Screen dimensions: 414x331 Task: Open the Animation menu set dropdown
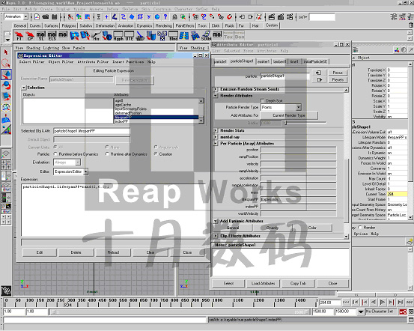pyautogui.click(x=25, y=16)
